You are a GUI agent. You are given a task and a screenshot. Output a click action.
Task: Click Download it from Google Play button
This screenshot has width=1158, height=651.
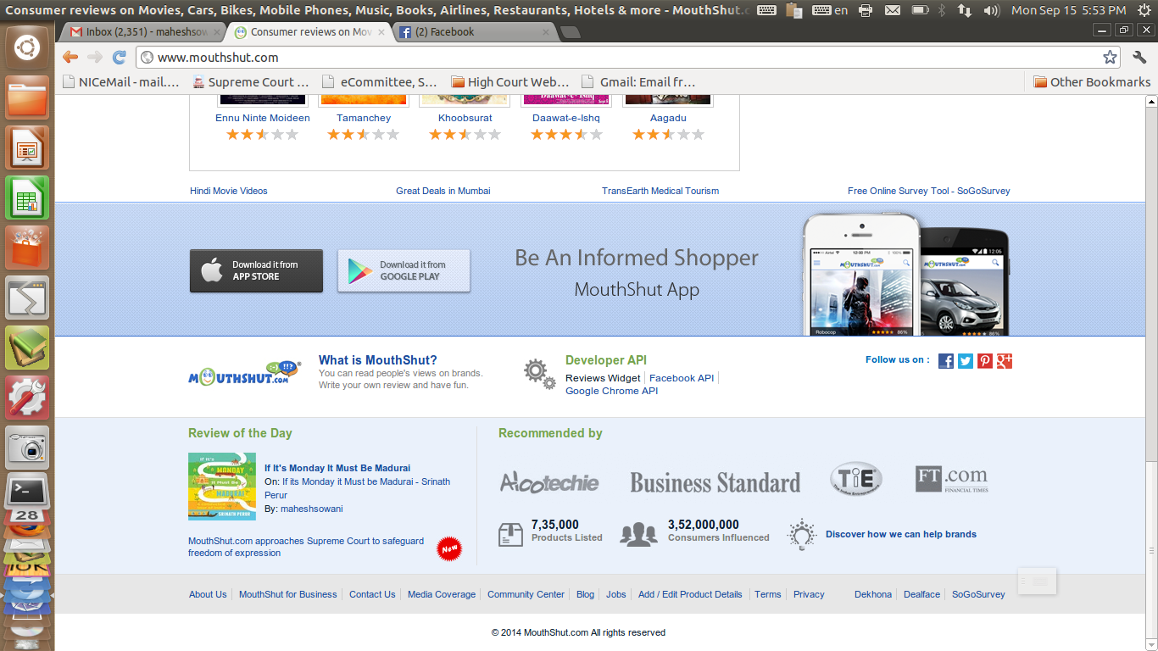click(404, 271)
